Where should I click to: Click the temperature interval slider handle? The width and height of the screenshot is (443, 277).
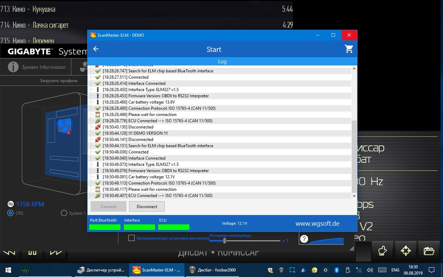225,241
